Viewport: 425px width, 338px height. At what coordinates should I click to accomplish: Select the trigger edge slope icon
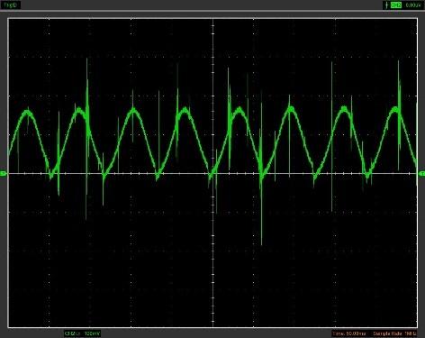[387, 5]
